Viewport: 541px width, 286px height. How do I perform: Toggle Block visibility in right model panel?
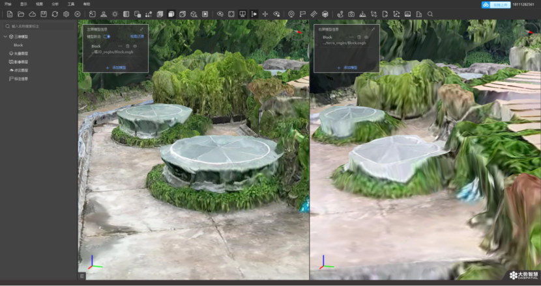pos(366,37)
